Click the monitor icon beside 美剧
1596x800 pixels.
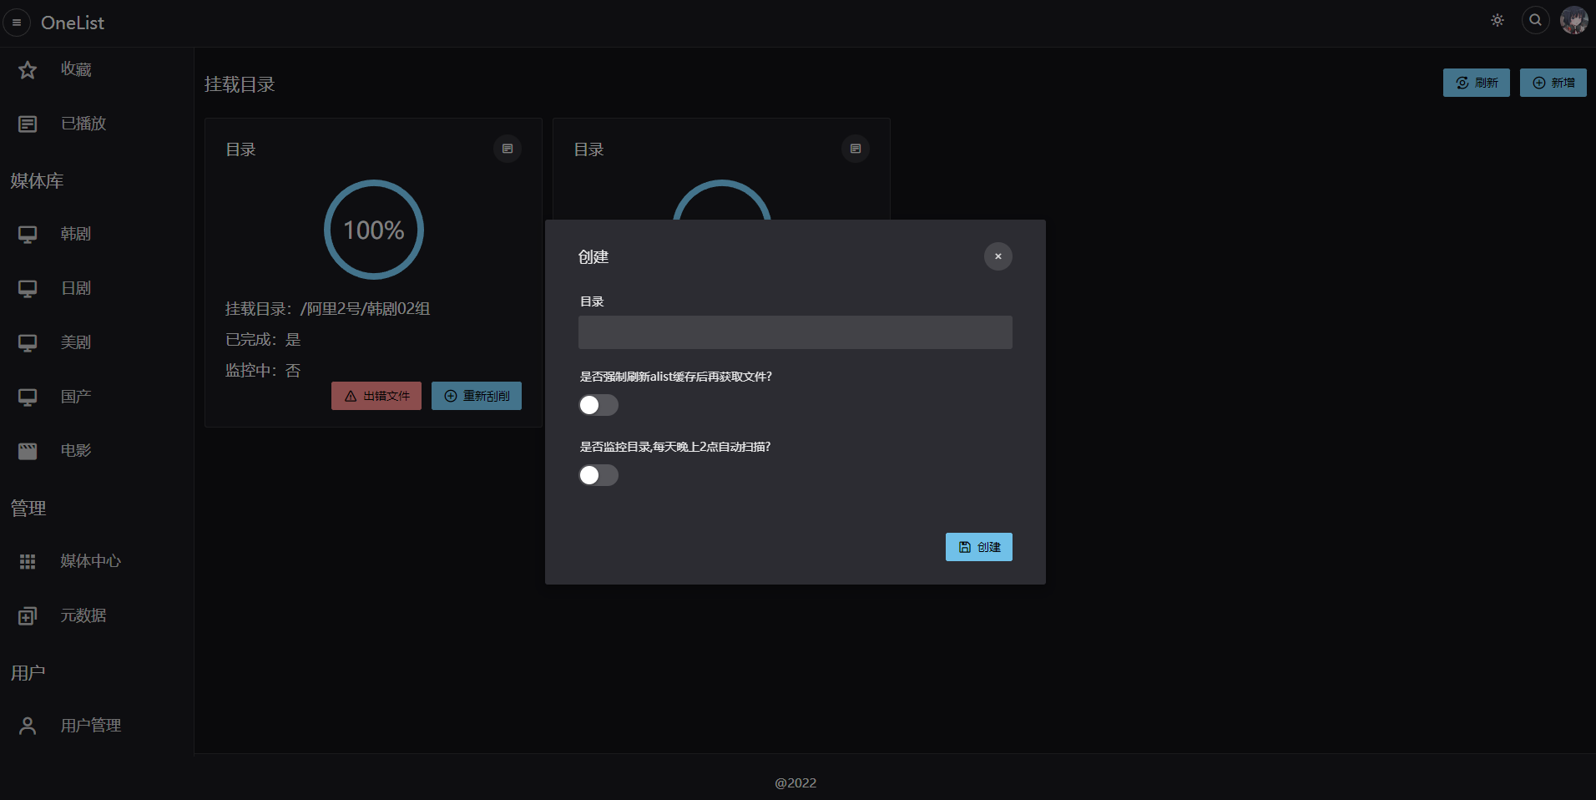tap(28, 343)
